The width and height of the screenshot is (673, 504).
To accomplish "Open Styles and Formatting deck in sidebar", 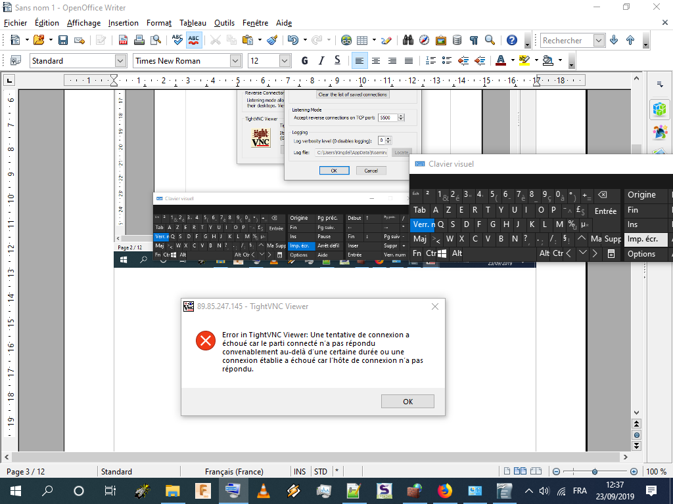I will click(x=660, y=133).
